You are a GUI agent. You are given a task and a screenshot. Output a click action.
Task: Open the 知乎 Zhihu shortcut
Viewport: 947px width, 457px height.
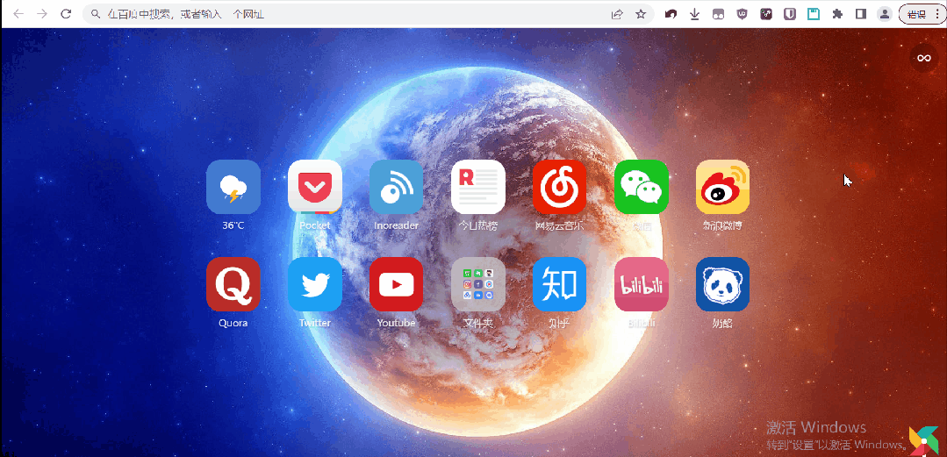(x=559, y=284)
